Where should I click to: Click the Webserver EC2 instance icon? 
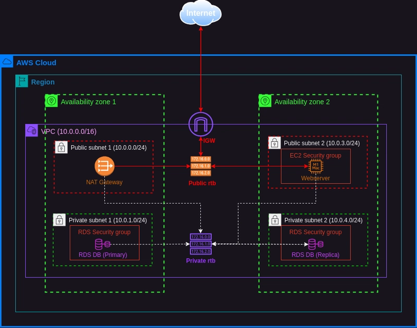coord(315,167)
